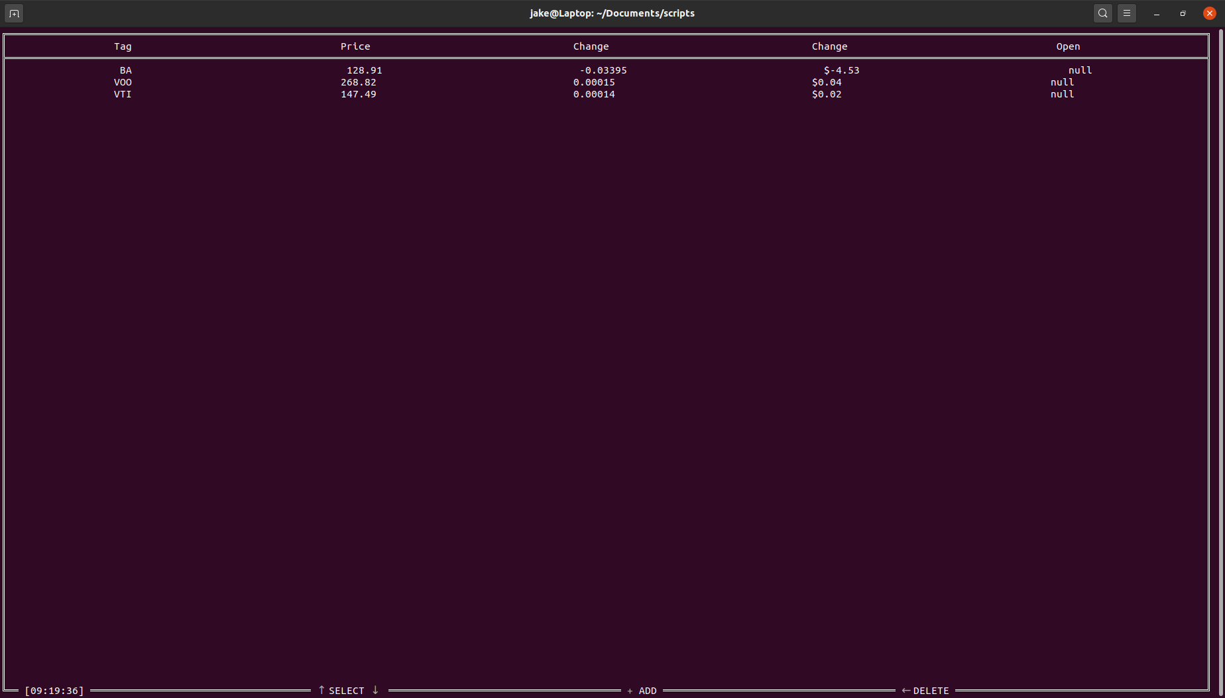Maximize the terminal window
The height and width of the screenshot is (698, 1225).
point(1183,13)
